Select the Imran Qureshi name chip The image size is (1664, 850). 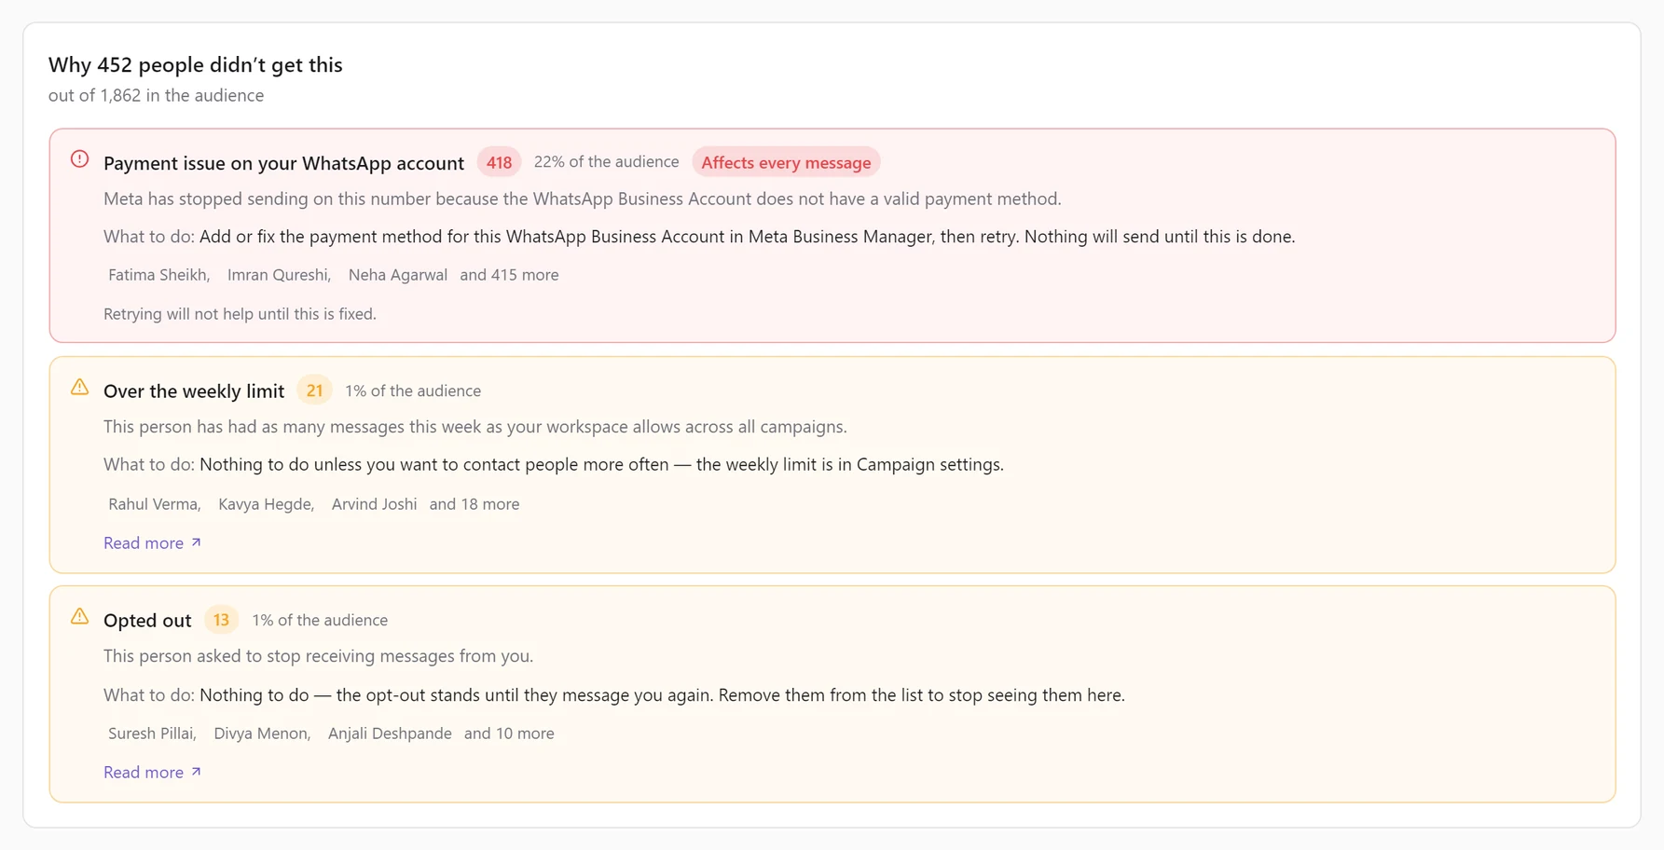280,275
